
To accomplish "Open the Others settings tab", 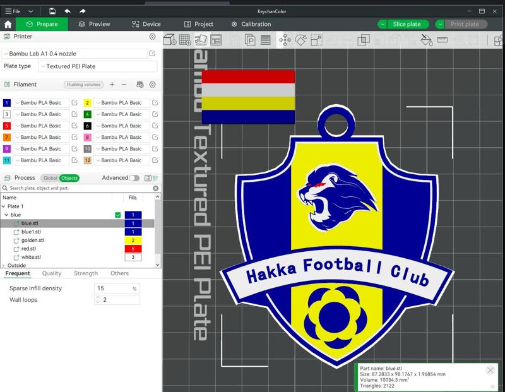I will point(119,273).
